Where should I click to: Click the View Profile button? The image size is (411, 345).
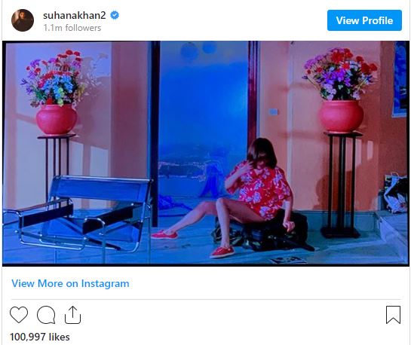364,20
